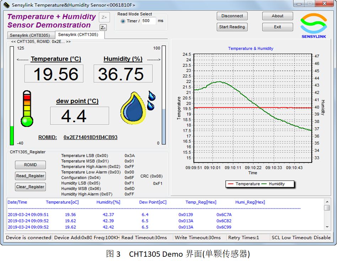The image size is (337, 261).
Task: Click the Z+ zoom in button
Action: pyautogui.click(x=104, y=17)
